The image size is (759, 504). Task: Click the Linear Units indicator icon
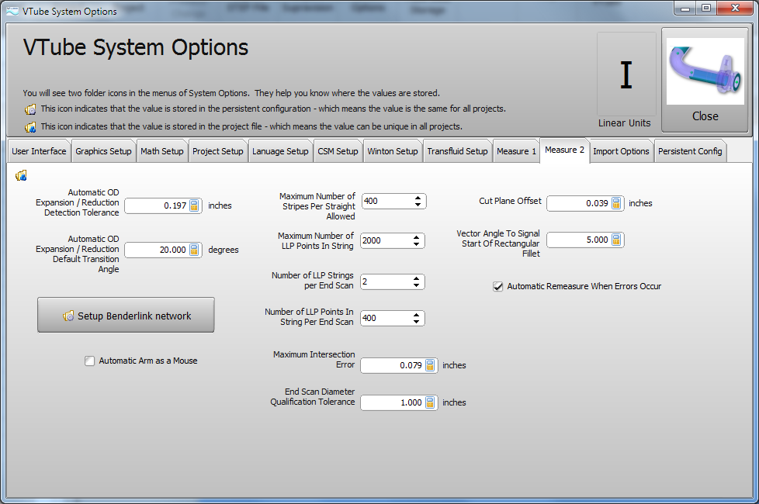tap(626, 75)
